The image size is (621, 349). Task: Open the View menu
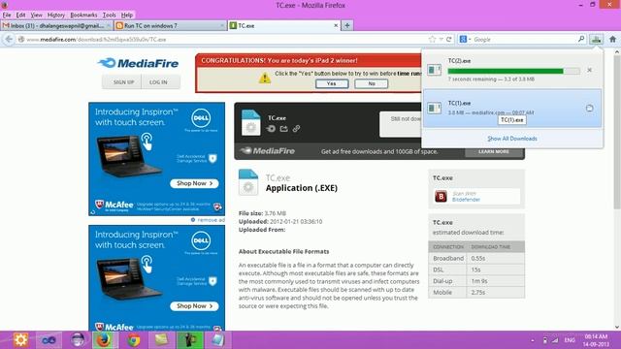click(x=37, y=16)
